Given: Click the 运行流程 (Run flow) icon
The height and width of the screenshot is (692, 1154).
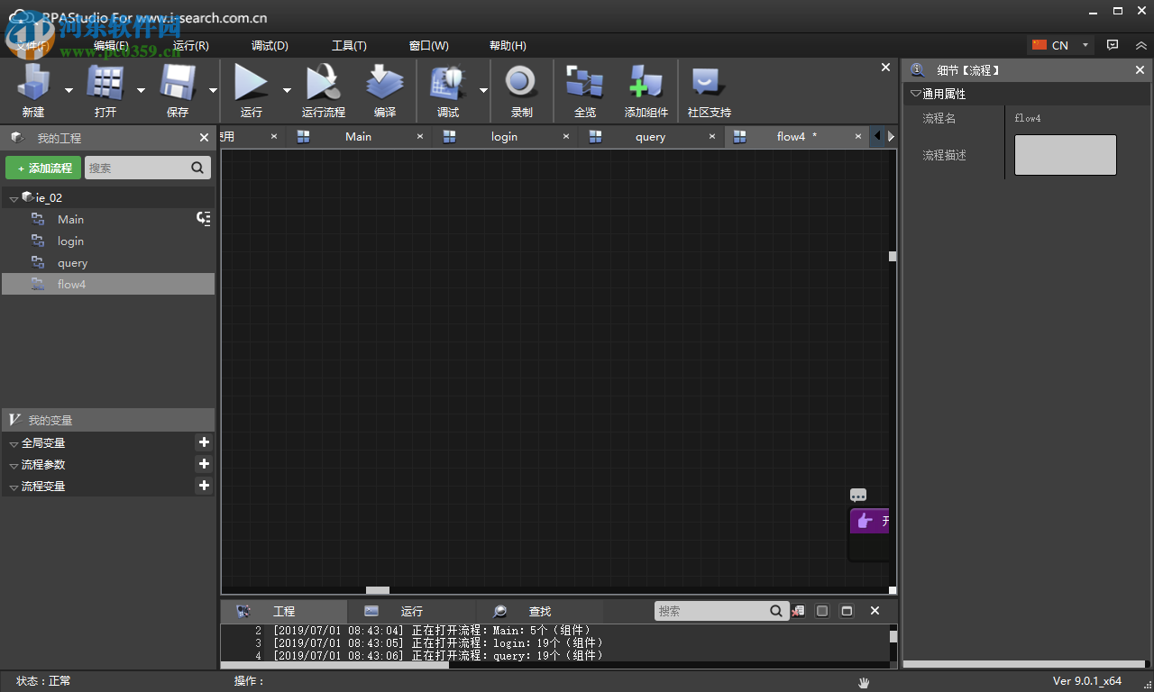Looking at the screenshot, I should (323, 84).
